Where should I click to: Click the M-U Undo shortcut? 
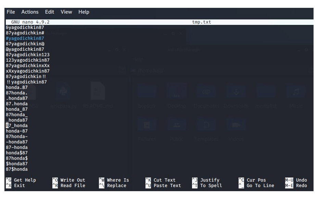pyautogui.click(x=296, y=180)
